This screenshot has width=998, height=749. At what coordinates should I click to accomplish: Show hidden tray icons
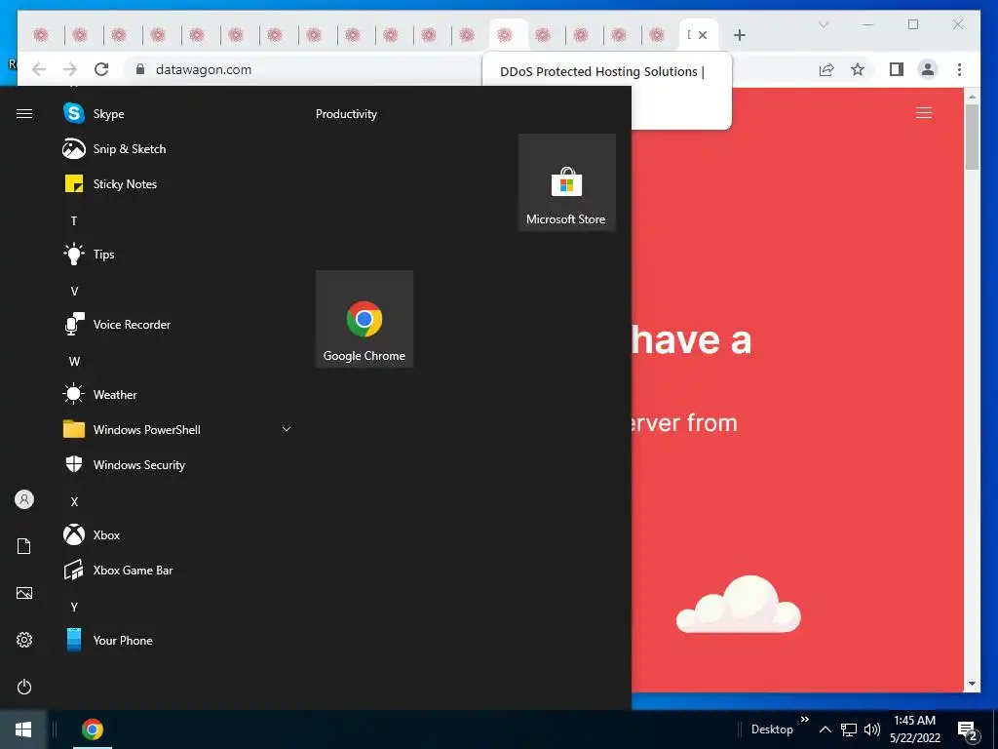point(825,729)
